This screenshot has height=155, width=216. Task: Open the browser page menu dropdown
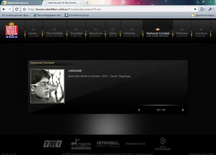pyautogui.click(x=203, y=9)
